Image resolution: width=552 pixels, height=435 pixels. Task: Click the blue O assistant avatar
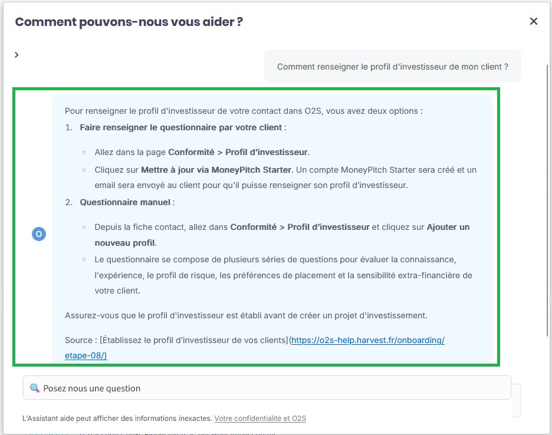tap(38, 234)
